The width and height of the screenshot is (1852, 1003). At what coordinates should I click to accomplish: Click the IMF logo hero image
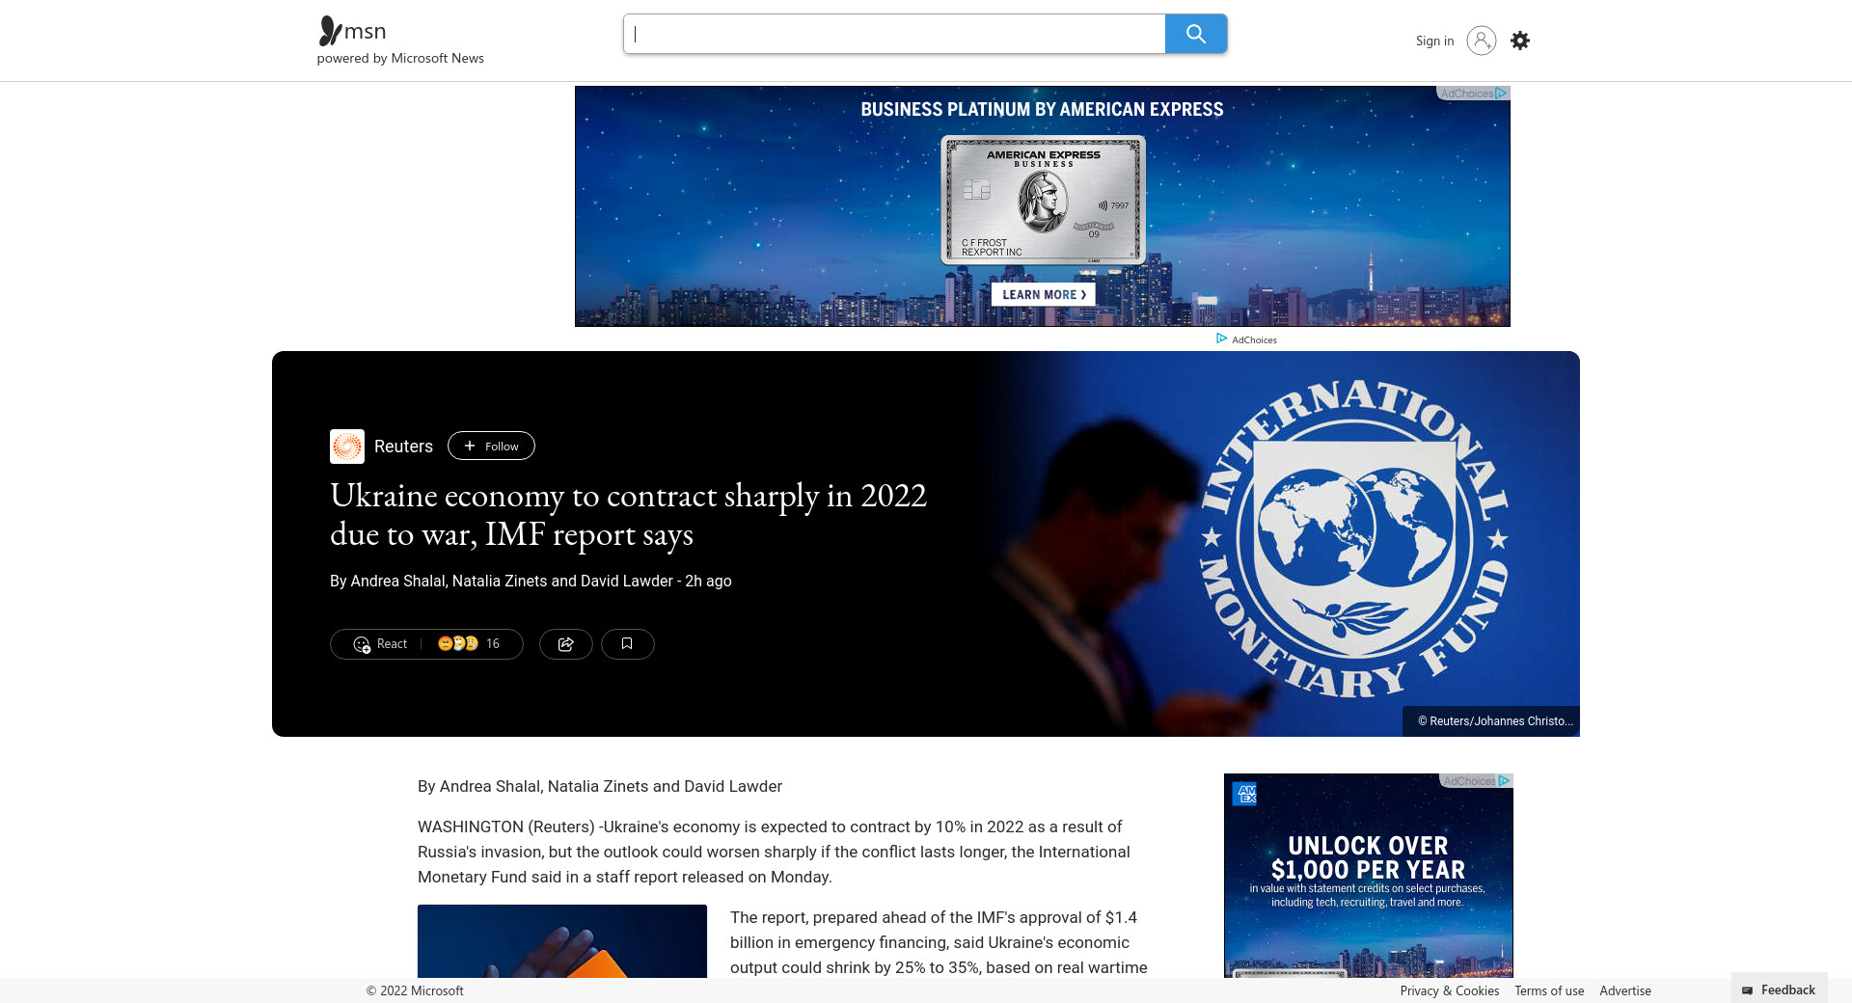tap(1354, 540)
